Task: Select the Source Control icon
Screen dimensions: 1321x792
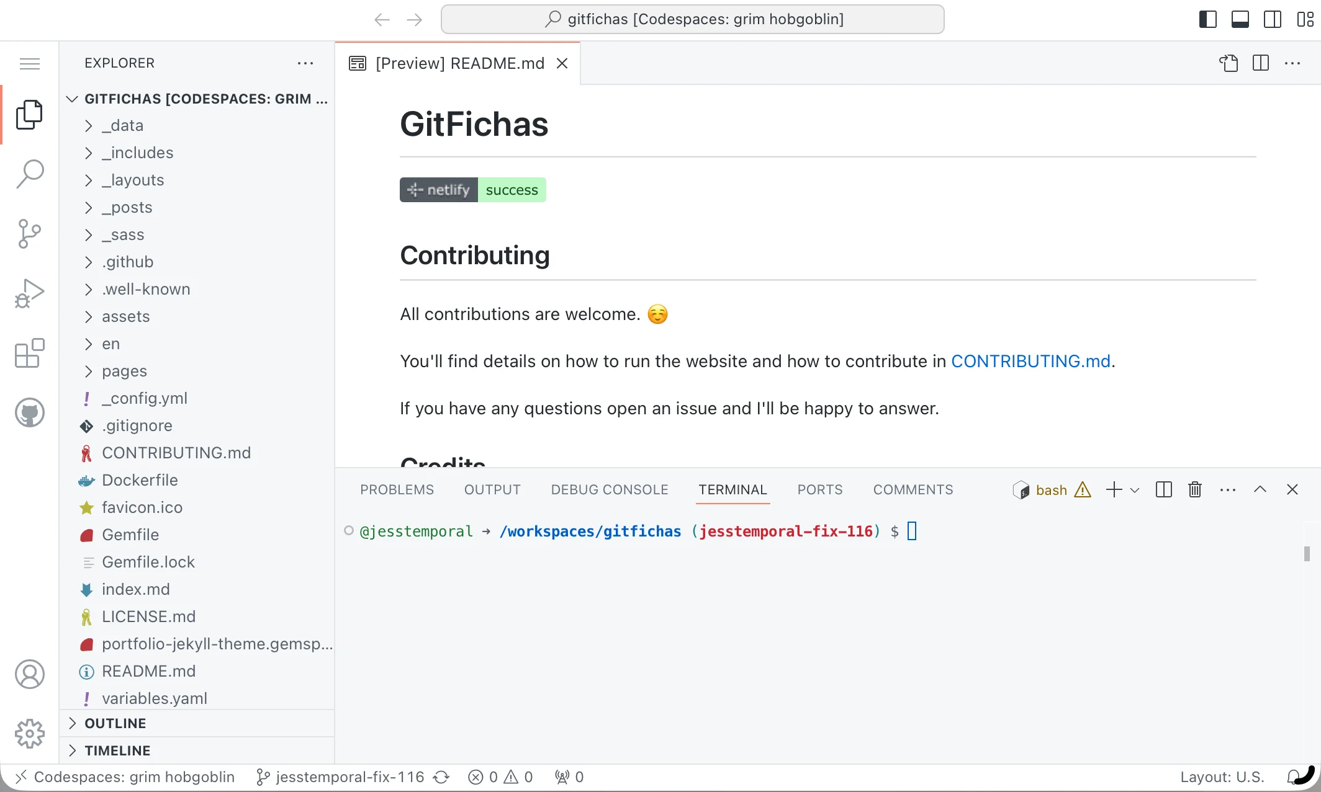Action: click(x=29, y=234)
